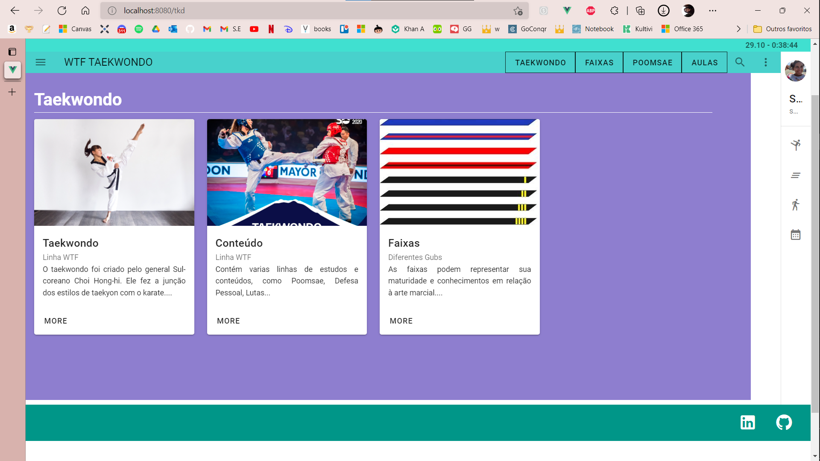
Task: Click the GitHub icon in the footer
Action: (x=785, y=422)
